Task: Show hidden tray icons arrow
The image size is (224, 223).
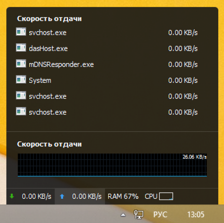Action: point(123,214)
